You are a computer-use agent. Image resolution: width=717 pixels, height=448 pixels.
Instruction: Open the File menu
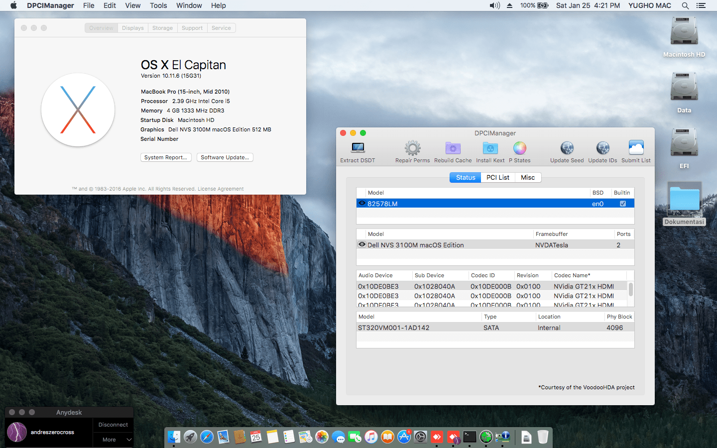(x=89, y=5)
